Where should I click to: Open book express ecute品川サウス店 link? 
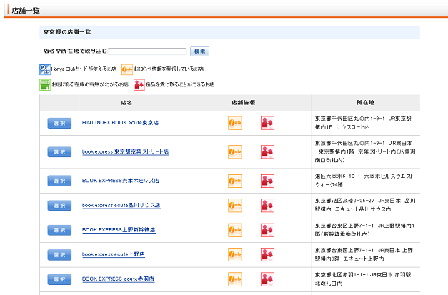pyautogui.click(x=121, y=205)
